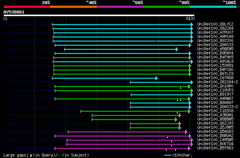The width and height of the screenshot is (240, 158).
Task: Click the green alignment bar for UniRef100_B8BBW5
Action: pos(133,120)
